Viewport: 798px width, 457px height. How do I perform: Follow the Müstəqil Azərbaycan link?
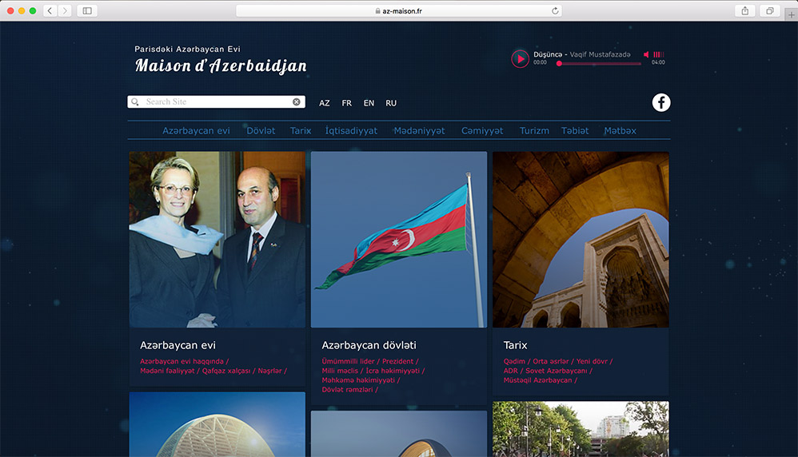tap(537, 380)
